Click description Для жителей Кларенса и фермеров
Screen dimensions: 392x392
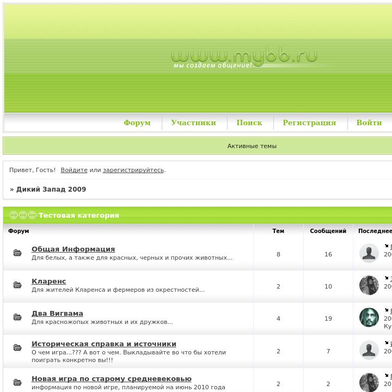click(x=118, y=290)
